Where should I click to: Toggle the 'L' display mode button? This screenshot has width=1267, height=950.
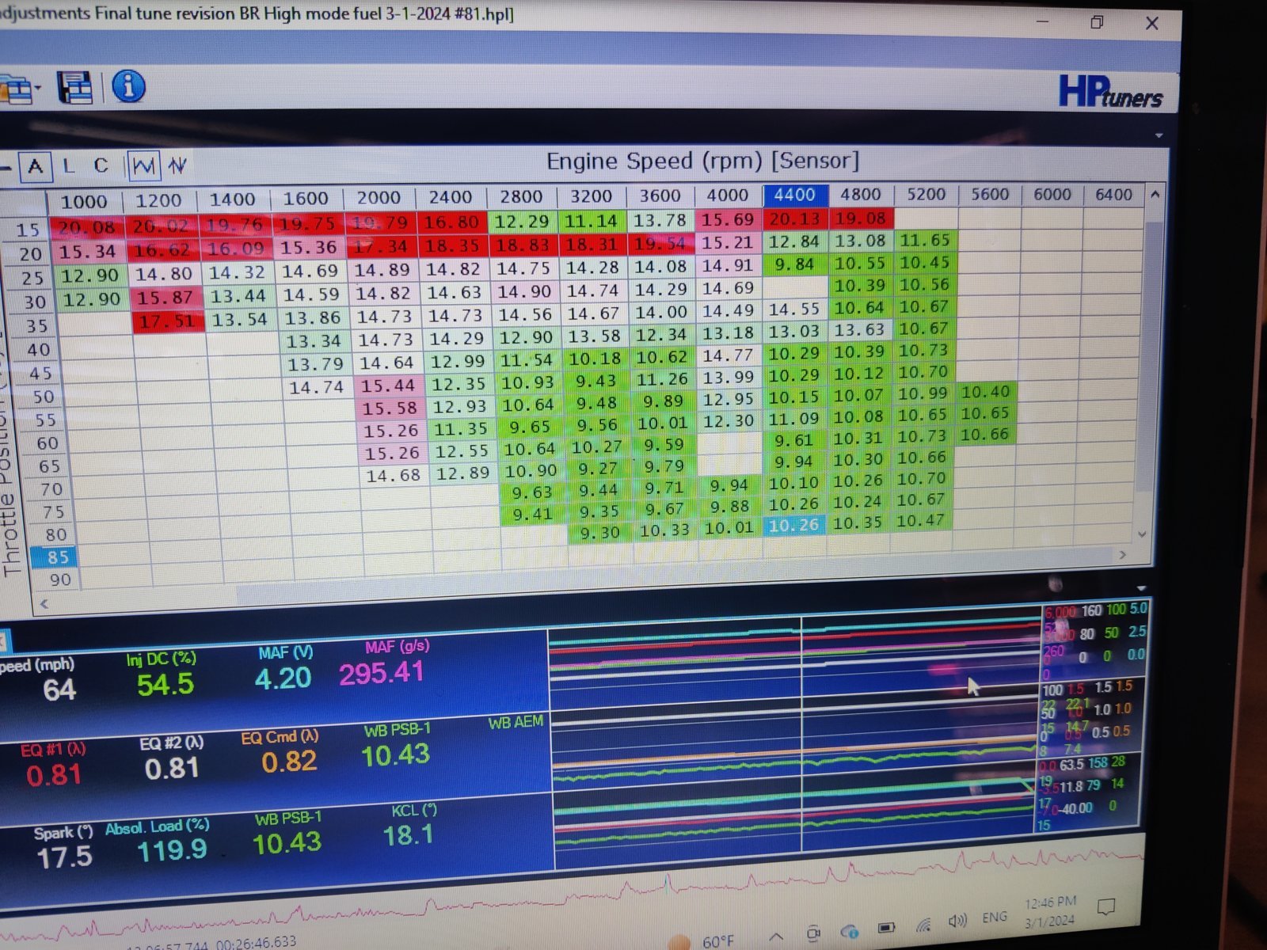[69, 166]
